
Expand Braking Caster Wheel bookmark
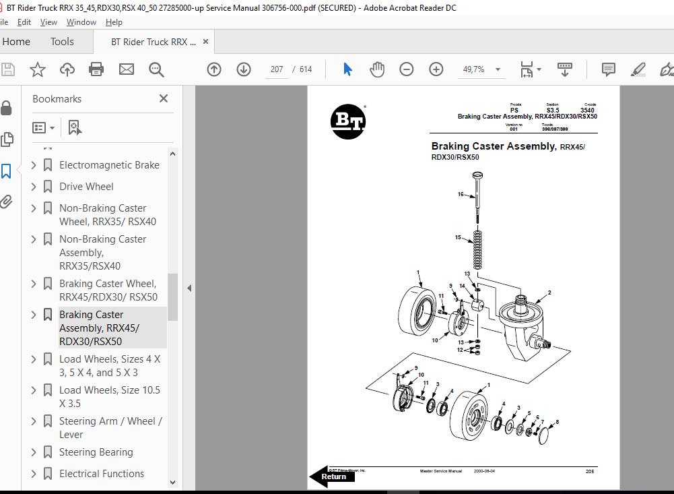pos(34,284)
